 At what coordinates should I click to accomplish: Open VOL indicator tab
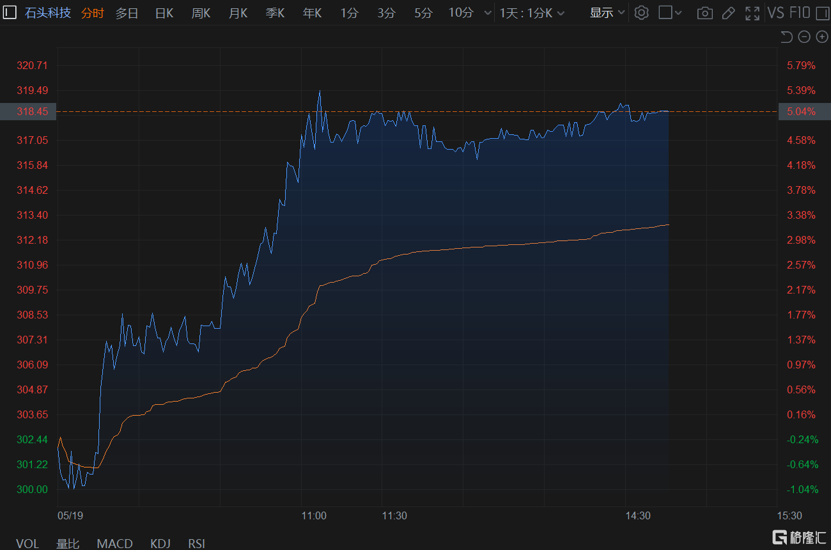tap(27, 544)
